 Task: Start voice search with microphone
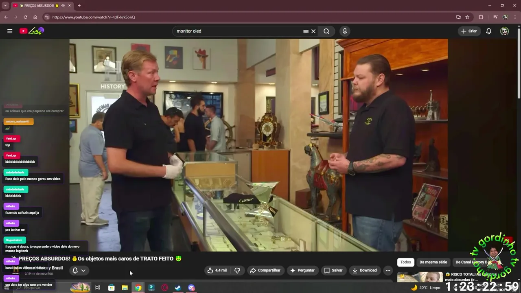coord(345,31)
